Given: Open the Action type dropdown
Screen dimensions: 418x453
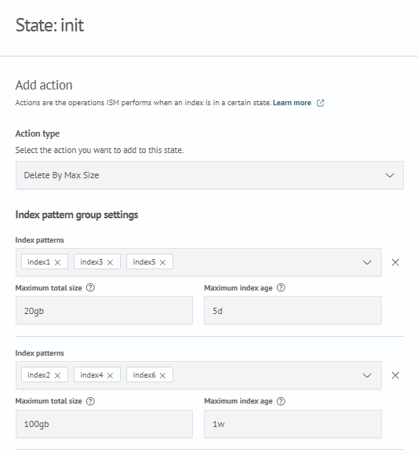Looking at the screenshot, I should (209, 175).
